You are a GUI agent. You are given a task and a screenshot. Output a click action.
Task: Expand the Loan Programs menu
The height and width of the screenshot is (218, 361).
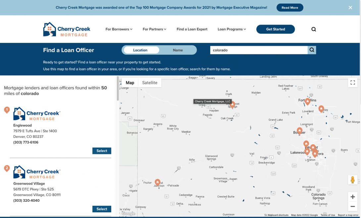232,29
